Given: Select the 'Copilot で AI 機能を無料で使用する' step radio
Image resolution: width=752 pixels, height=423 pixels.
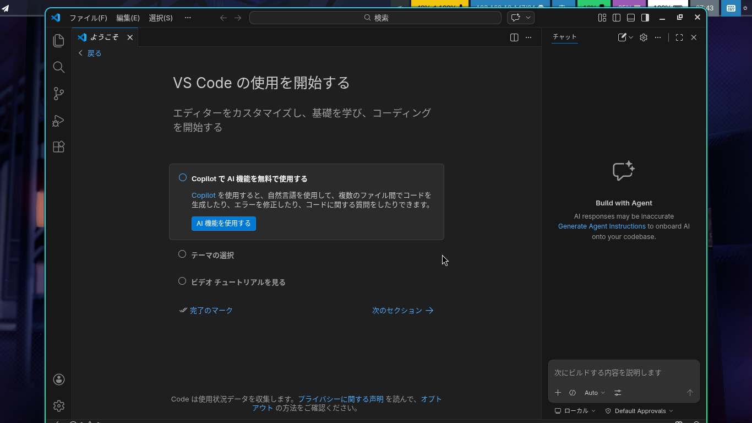Looking at the screenshot, I should pos(183,178).
